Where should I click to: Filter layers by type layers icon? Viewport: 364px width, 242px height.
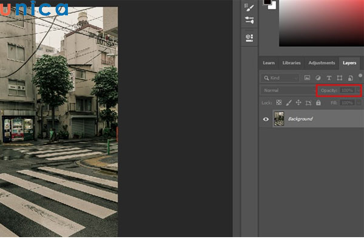pyautogui.click(x=329, y=78)
